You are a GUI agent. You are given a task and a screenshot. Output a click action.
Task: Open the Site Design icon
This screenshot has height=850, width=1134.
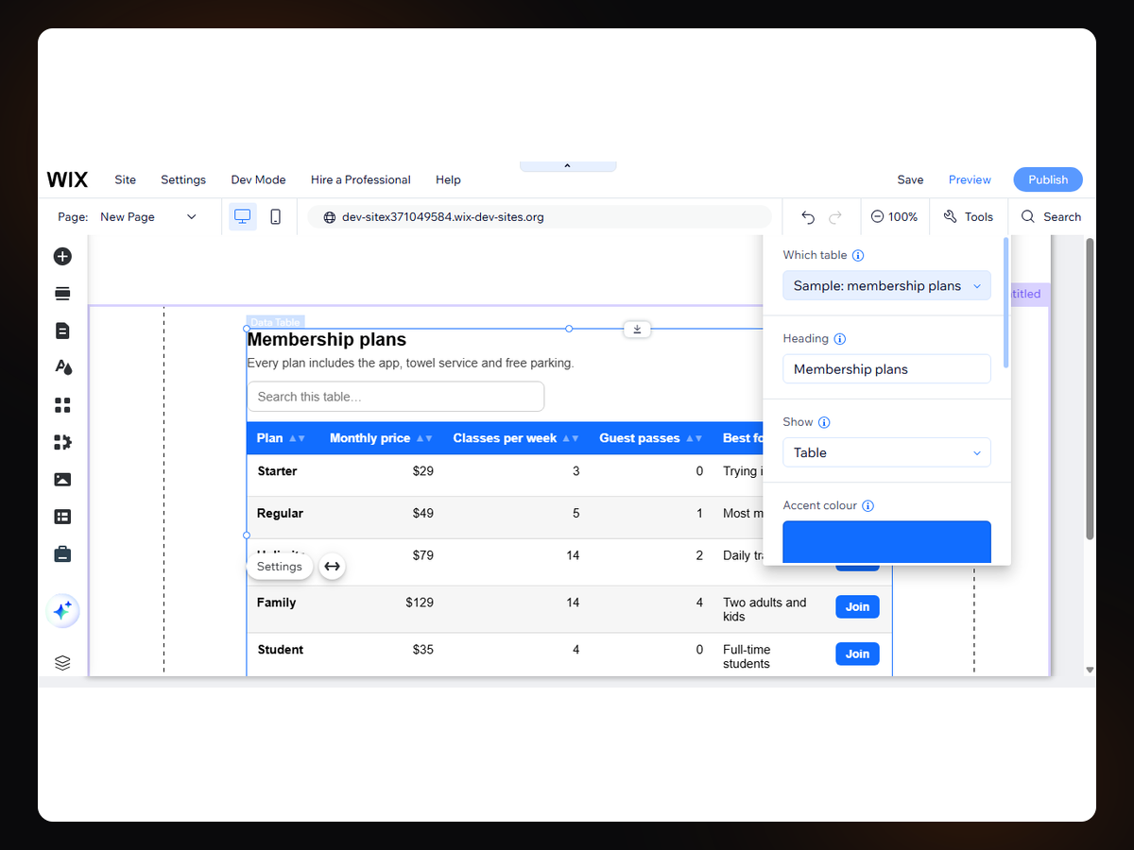tap(62, 367)
